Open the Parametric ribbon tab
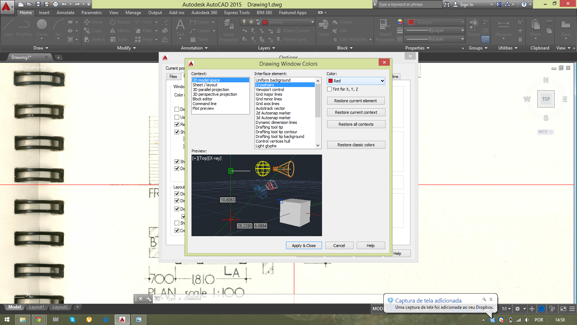The width and height of the screenshot is (577, 325). coord(92,13)
